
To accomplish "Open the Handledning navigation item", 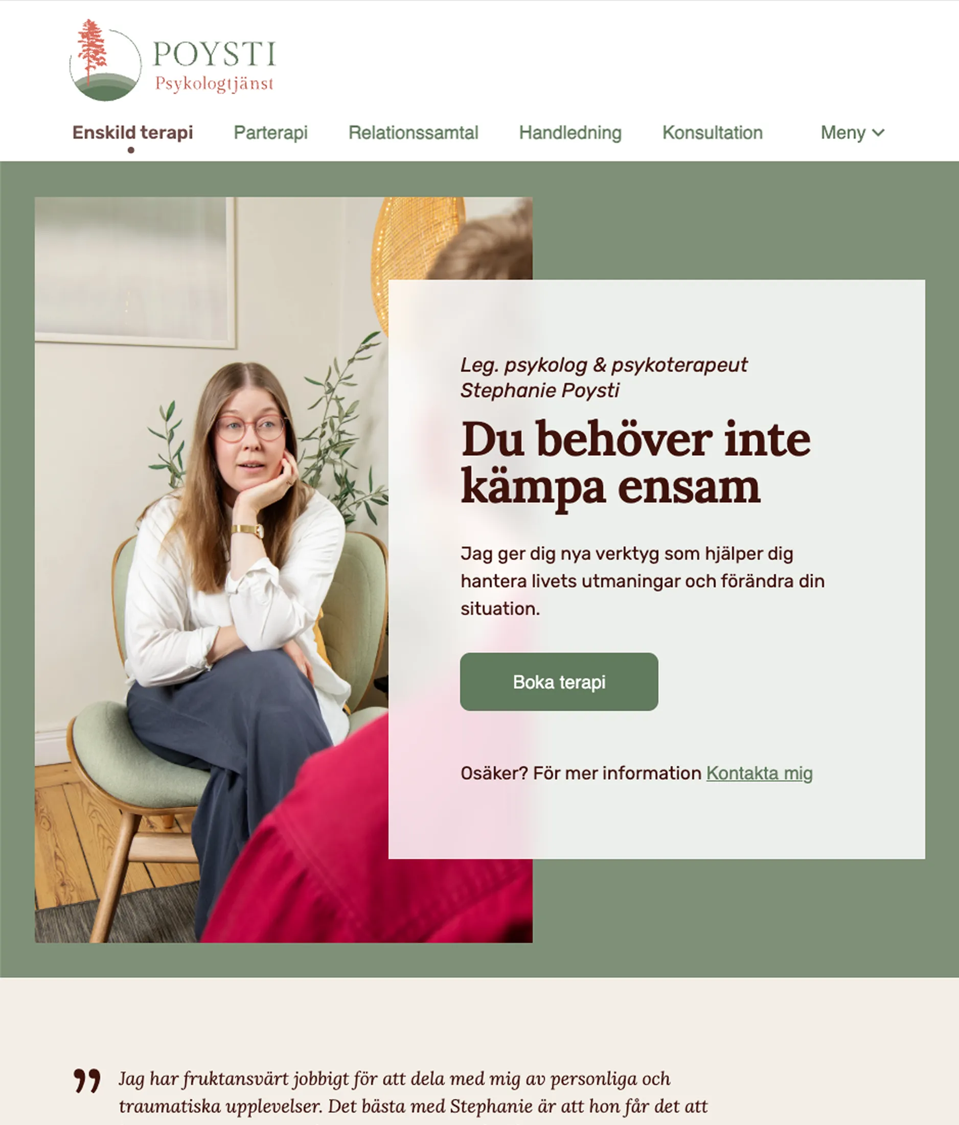I will pos(570,132).
